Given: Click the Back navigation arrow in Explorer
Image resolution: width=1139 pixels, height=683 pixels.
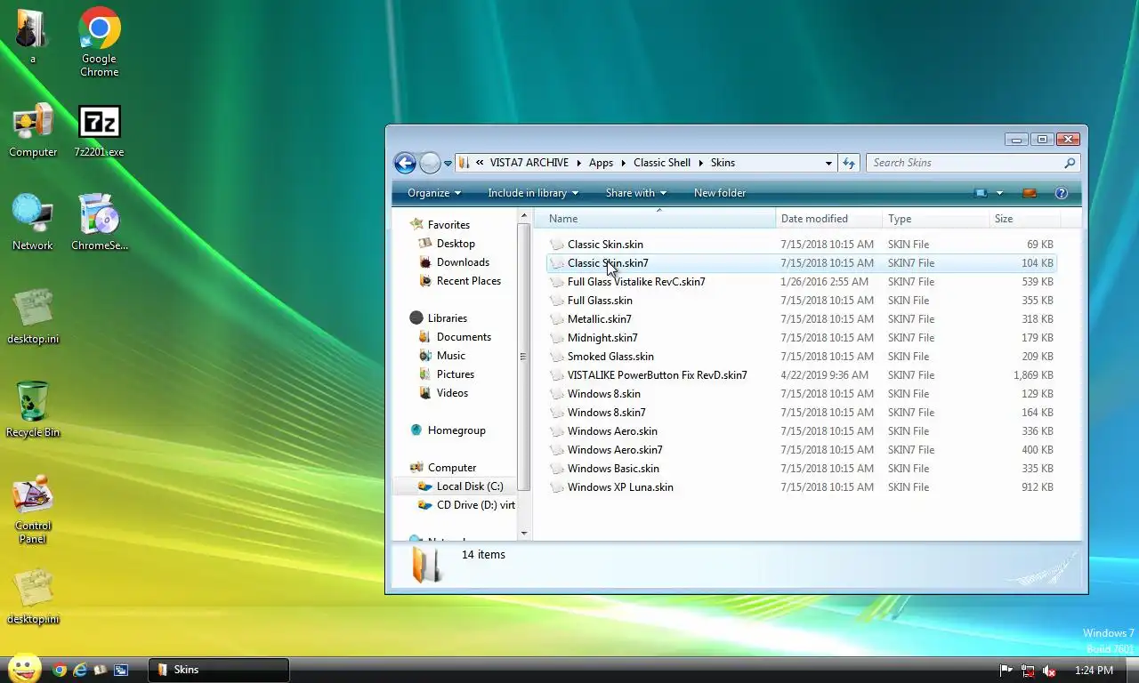Looking at the screenshot, I should pyautogui.click(x=405, y=163).
